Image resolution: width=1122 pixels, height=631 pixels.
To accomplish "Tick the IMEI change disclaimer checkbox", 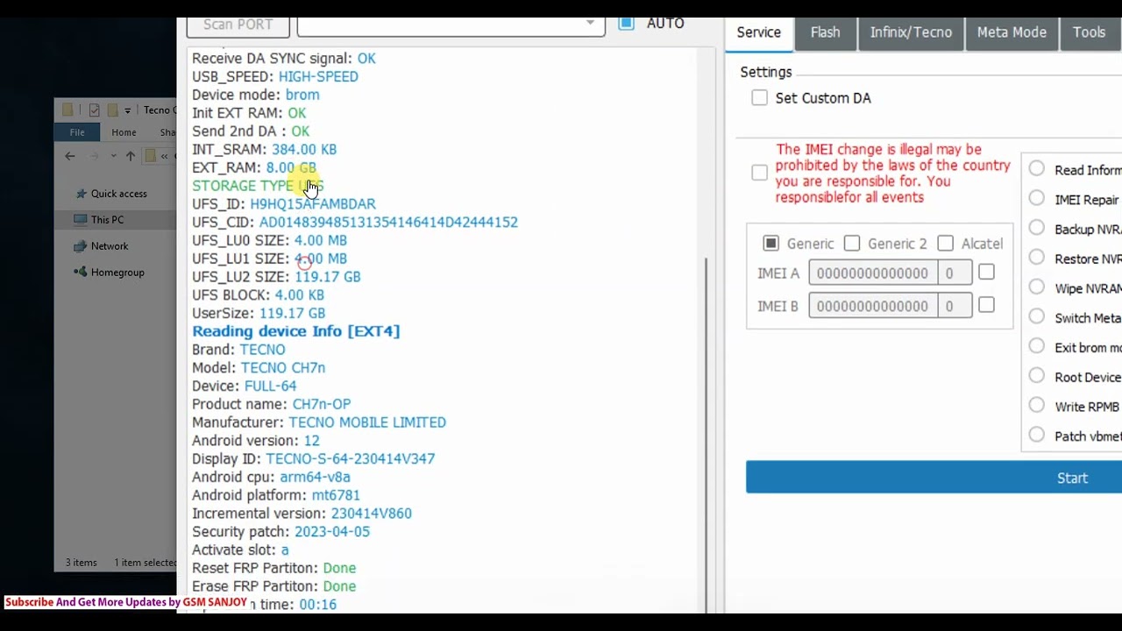I will click(759, 173).
